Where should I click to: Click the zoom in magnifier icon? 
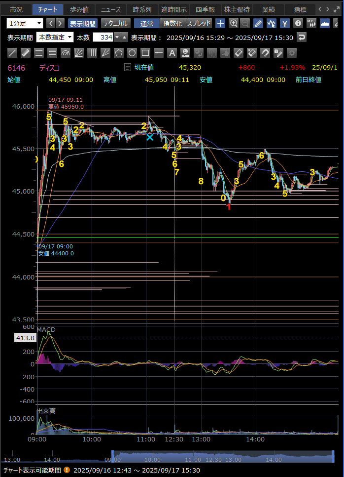(233, 23)
